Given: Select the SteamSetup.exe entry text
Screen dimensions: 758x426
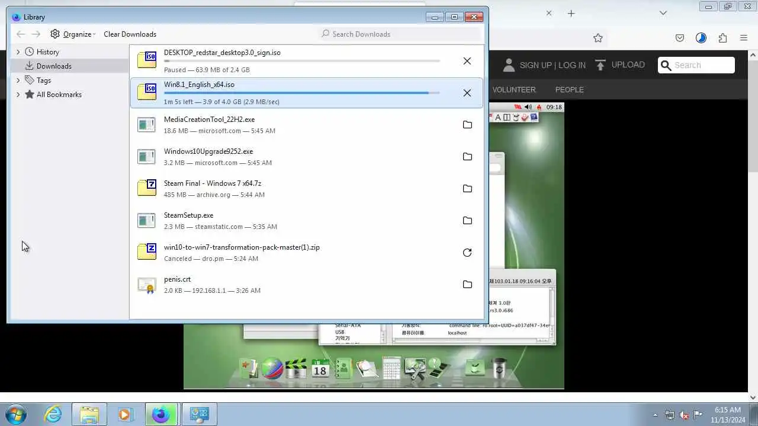Looking at the screenshot, I should pyautogui.click(x=188, y=215).
